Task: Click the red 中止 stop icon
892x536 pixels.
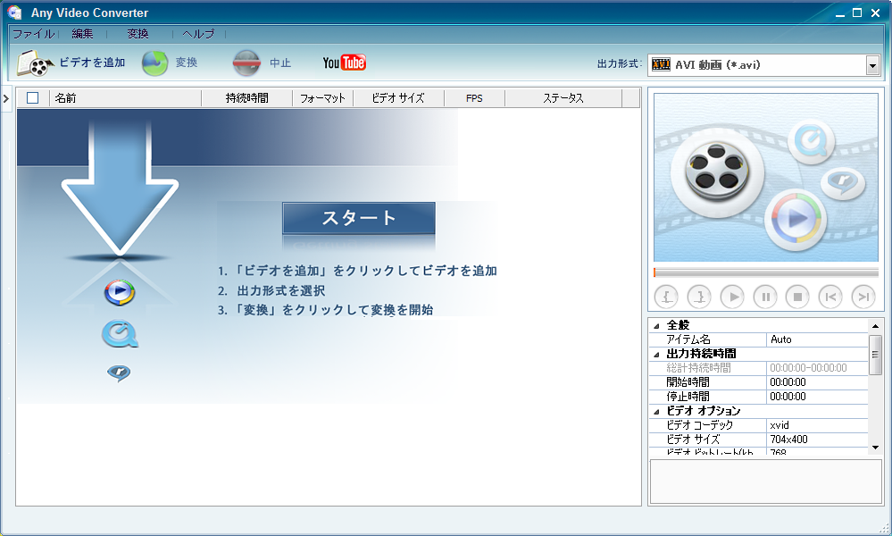Action: pos(246,63)
